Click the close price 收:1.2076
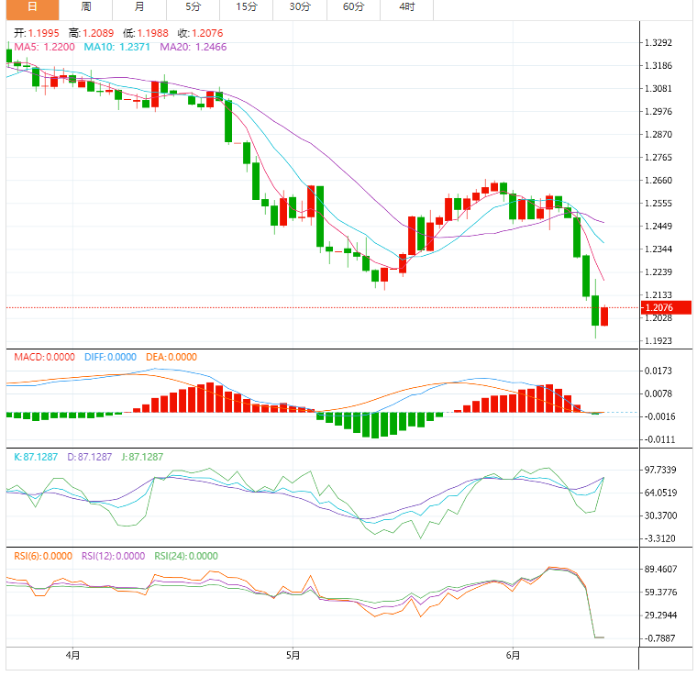 tap(201, 33)
